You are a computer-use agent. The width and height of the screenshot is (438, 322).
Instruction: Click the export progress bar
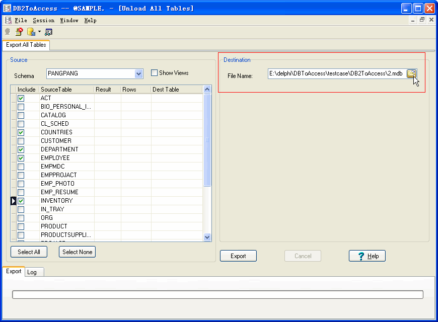217,295
